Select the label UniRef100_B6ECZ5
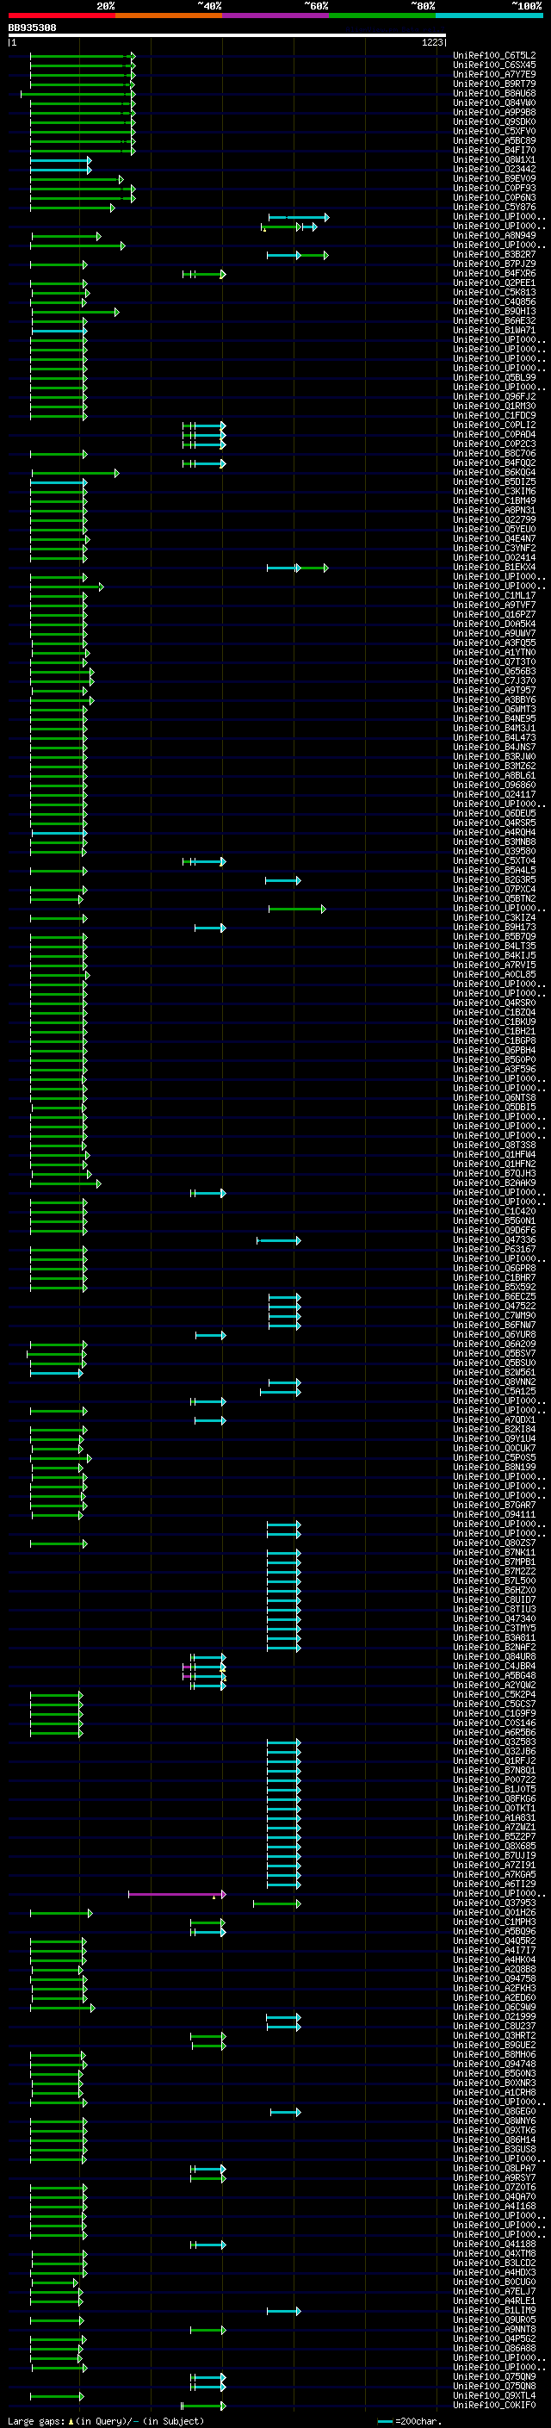Screen dimensions: 551x2428 pos(494,1297)
